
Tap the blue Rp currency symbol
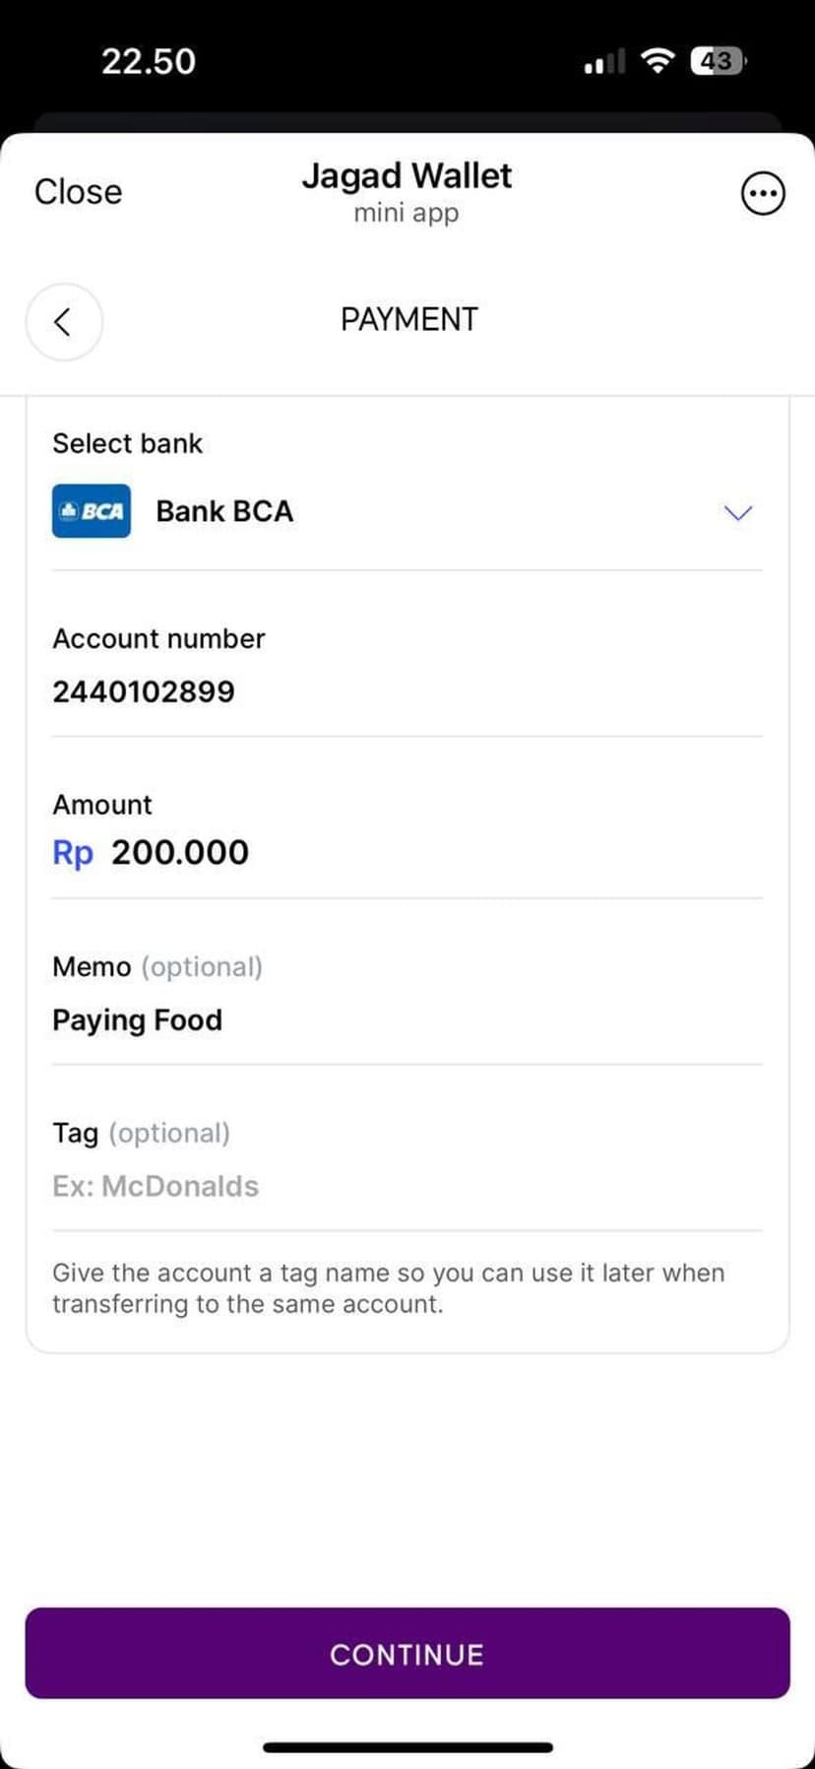coord(73,853)
